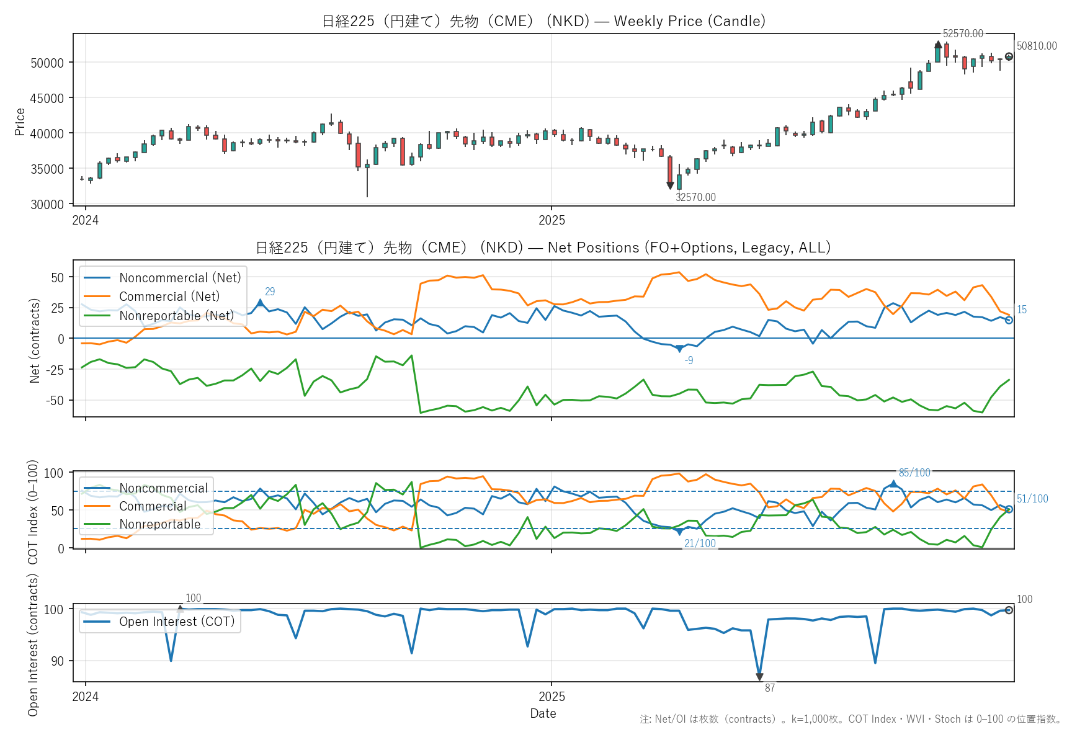The width and height of the screenshot is (1072, 732).
Task: Select the open interest minimum marker labeled 87
Action: [759, 677]
